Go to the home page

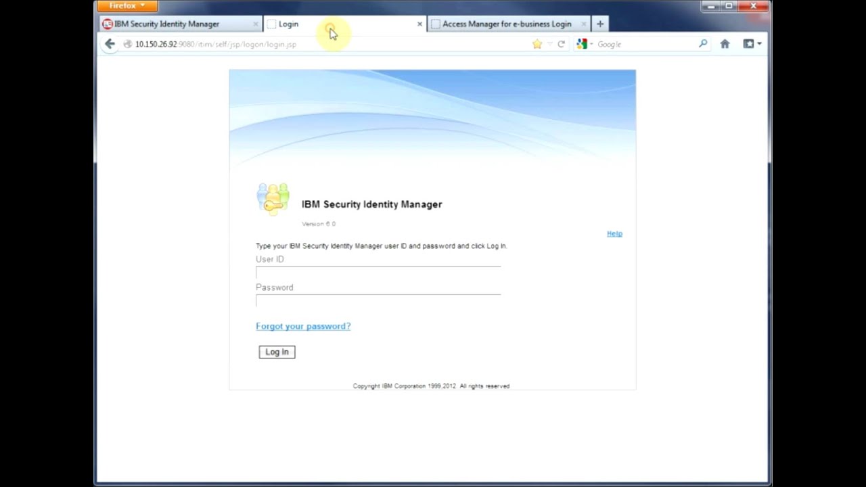pyautogui.click(x=725, y=44)
